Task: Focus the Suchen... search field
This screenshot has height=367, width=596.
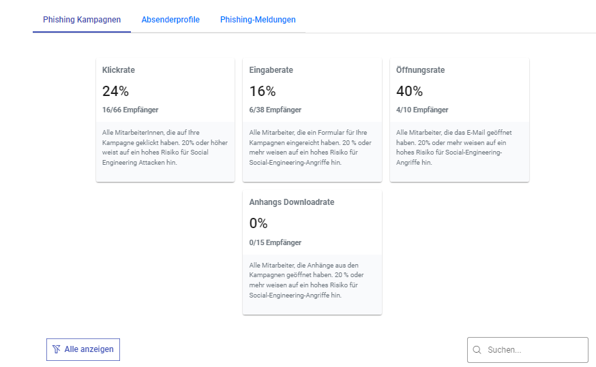Action: click(x=532, y=350)
